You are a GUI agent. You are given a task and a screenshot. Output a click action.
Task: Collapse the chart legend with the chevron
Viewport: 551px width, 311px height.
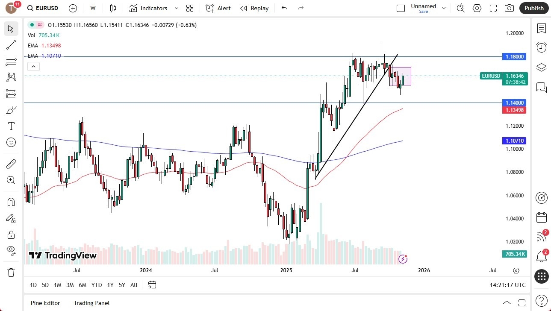pyautogui.click(x=33, y=66)
